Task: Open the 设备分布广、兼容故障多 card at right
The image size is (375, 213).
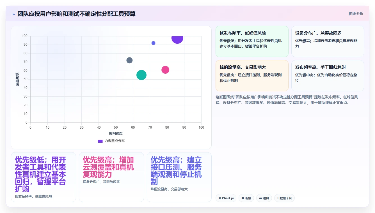Action: click(x=328, y=41)
